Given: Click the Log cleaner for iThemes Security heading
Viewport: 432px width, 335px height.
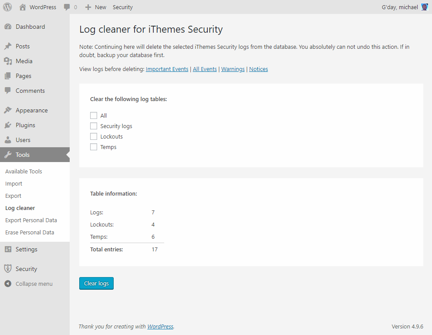Looking at the screenshot, I should tap(151, 29).
